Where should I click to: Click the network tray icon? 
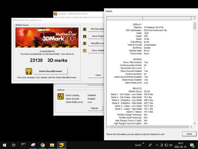[166, 145]
